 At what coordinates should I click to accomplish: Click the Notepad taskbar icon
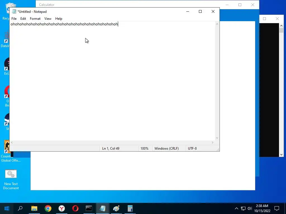[x=103, y=208]
